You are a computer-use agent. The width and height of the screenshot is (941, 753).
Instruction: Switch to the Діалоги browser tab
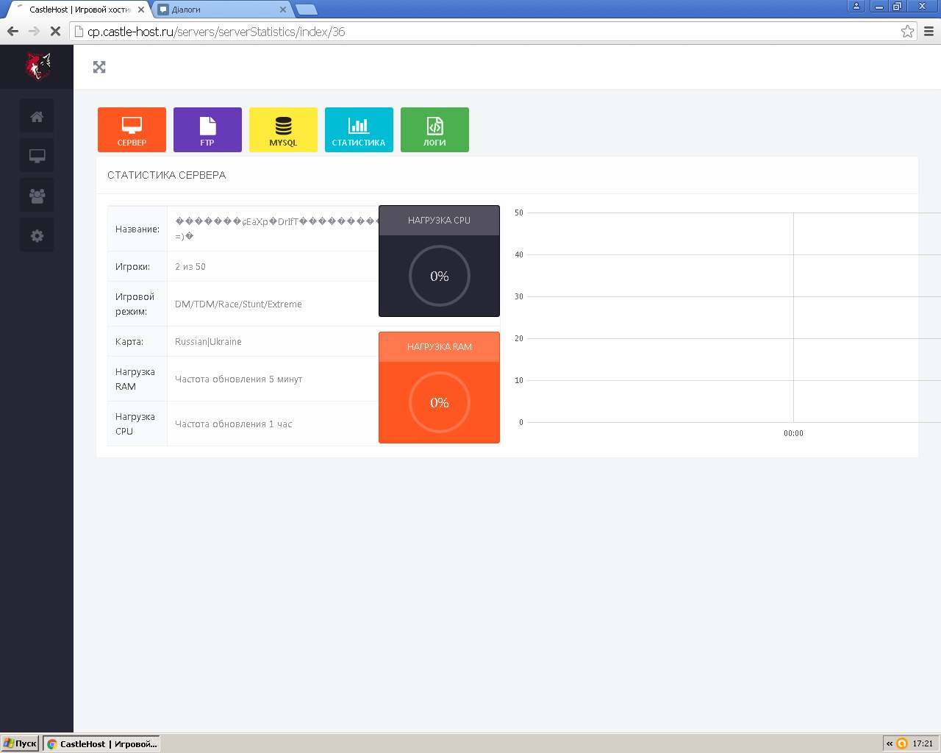(x=221, y=10)
